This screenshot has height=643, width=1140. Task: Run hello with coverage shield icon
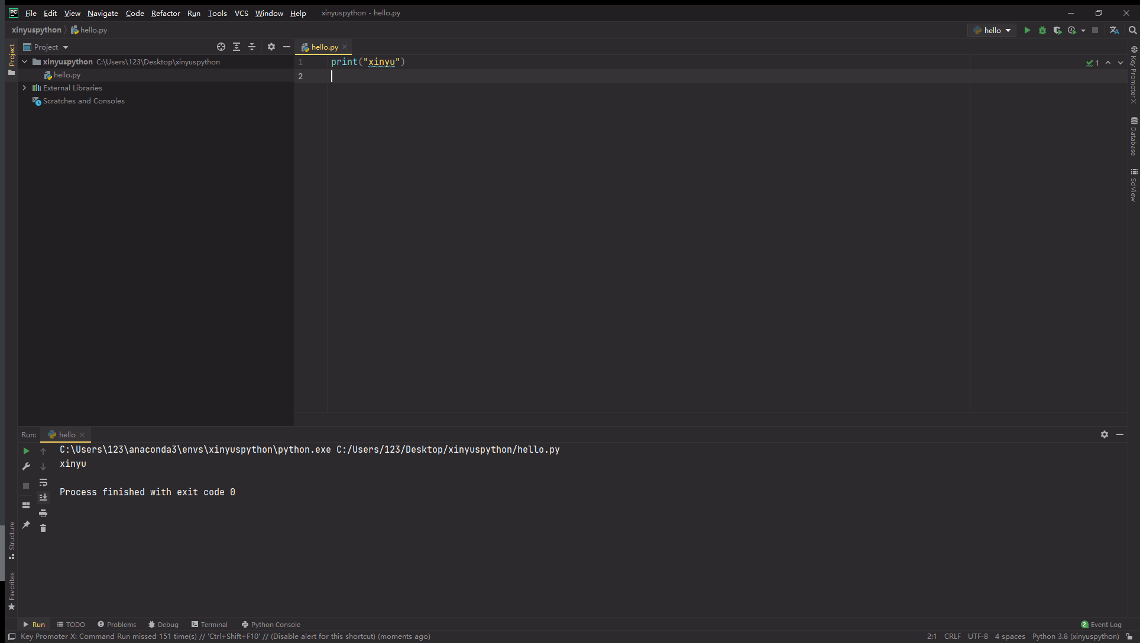pyautogui.click(x=1057, y=30)
